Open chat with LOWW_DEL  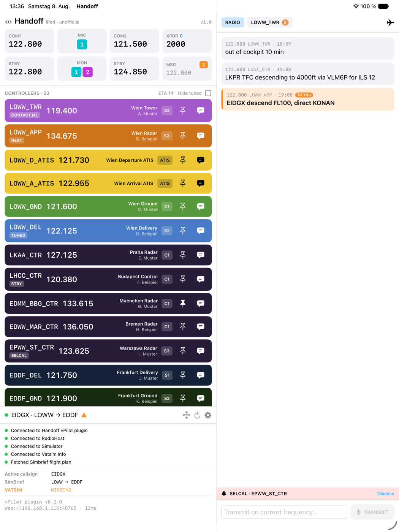[201, 231]
